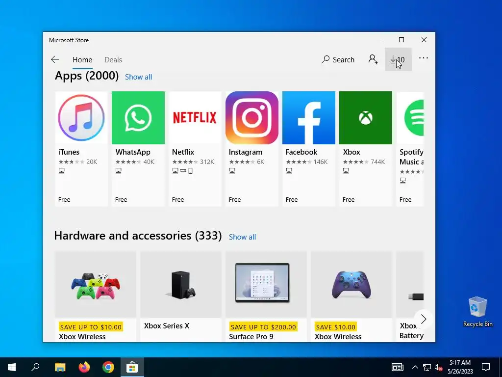
Task: Switch to the Home tab
Action: [x=82, y=59]
